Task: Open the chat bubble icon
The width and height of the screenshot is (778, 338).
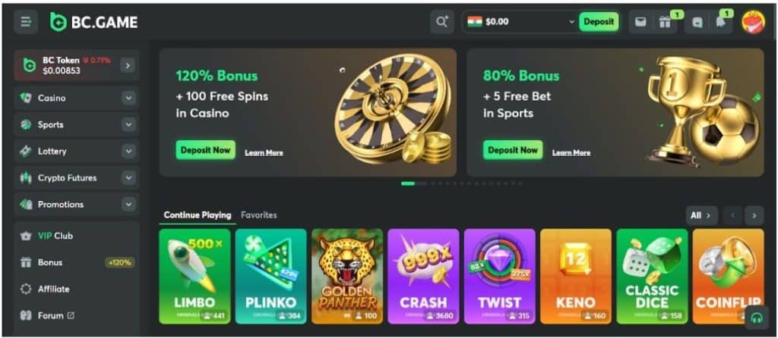Action: (x=697, y=22)
